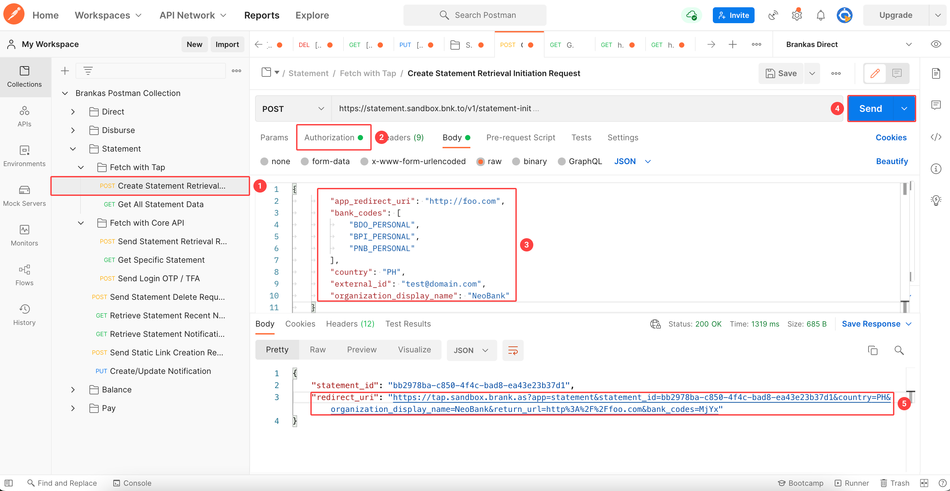Select the form-data body radio option
The height and width of the screenshot is (491, 950).
coord(305,161)
